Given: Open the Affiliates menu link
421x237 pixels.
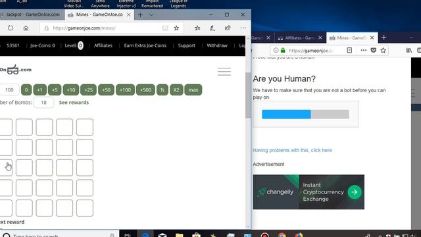Looking at the screenshot, I should [x=103, y=45].
